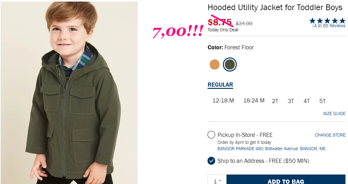
Task: Toggle Ship to an Address option
Action: coord(211,161)
